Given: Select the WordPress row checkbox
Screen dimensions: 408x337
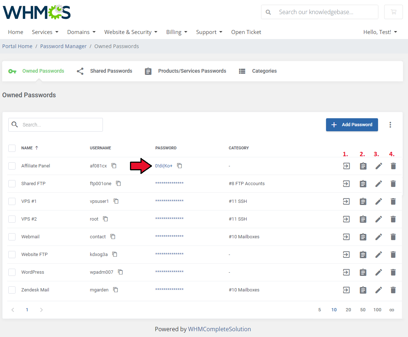Looking at the screenshot, I should coord(12,272).
